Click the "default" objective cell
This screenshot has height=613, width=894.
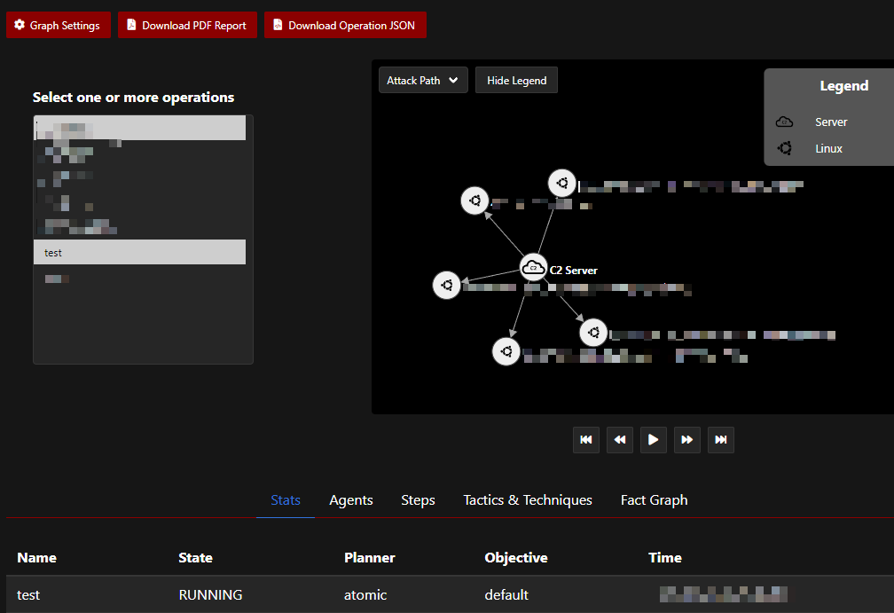click(506, 594)
